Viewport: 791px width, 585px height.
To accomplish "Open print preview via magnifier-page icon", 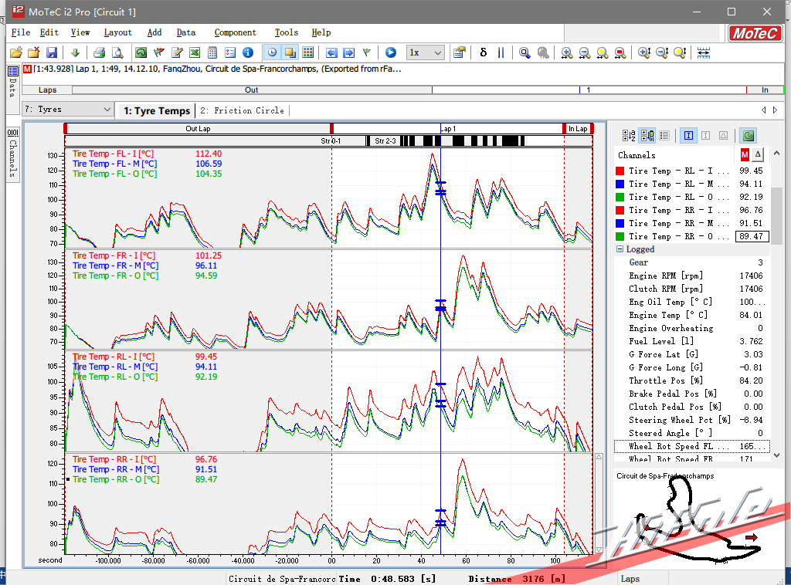I will point(117,52).
